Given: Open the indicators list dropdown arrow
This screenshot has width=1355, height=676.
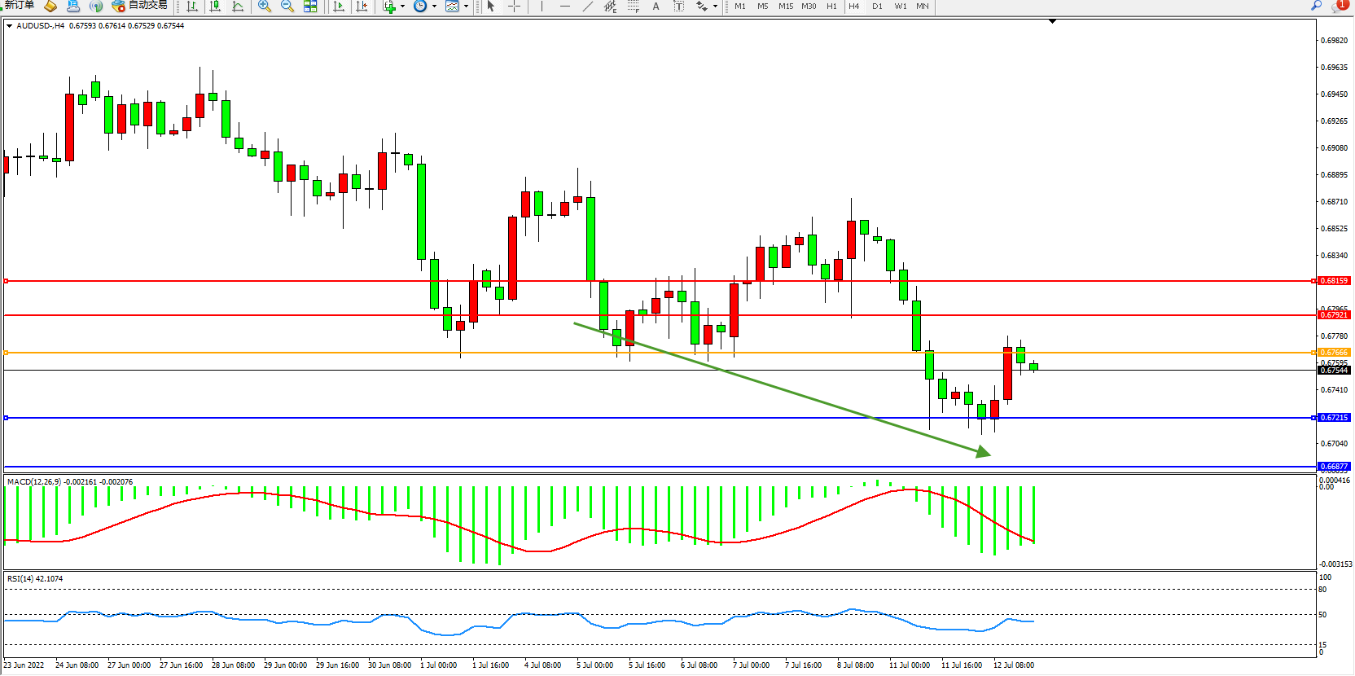Looking at the screenshot, I should 402,7.
